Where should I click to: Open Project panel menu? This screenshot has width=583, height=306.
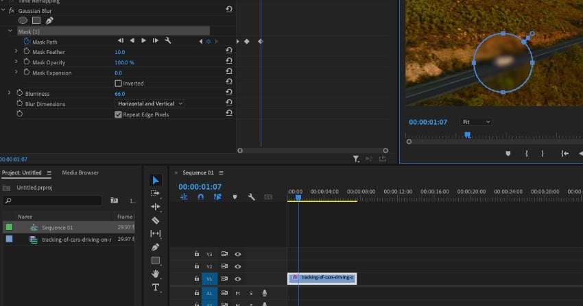49,173
